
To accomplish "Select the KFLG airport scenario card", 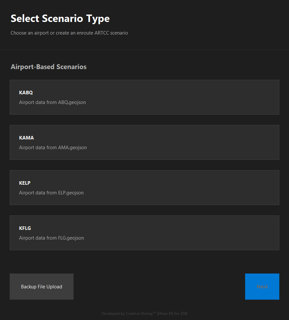I will [144, 233].
